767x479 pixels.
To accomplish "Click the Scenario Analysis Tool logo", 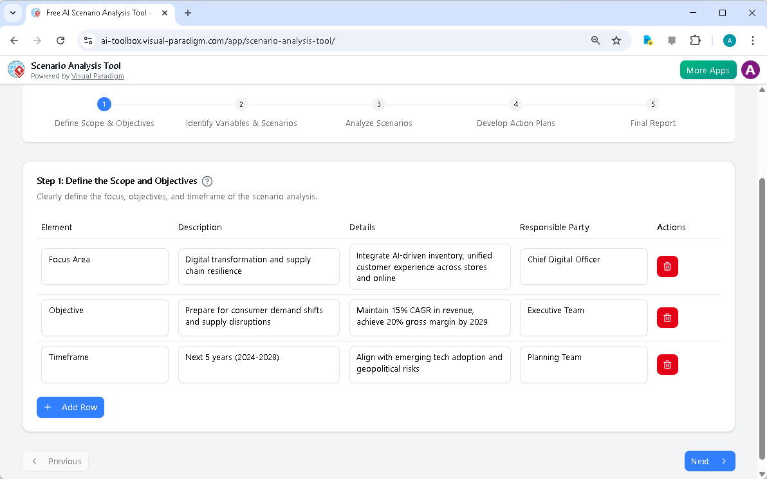I will click(x=15, y=69).
